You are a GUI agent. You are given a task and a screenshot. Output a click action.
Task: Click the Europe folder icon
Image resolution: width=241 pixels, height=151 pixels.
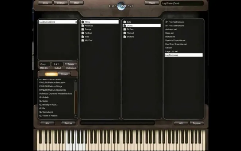[83, 29]
